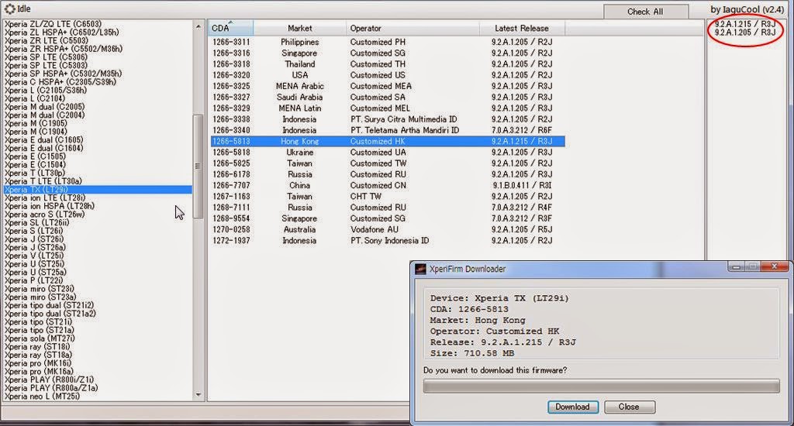Click the Close button in downloader dialog
The image size is (794, 426).
pos(629,407)
